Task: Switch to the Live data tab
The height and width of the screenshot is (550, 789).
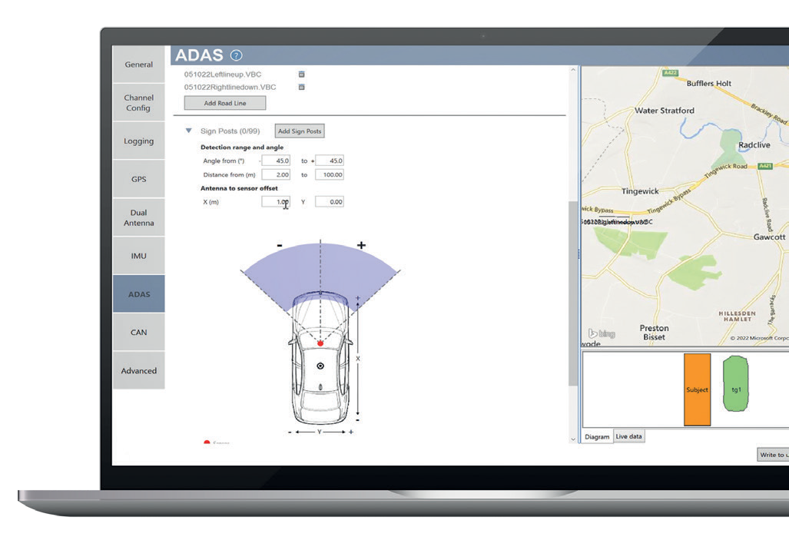Action: (629, 436)
